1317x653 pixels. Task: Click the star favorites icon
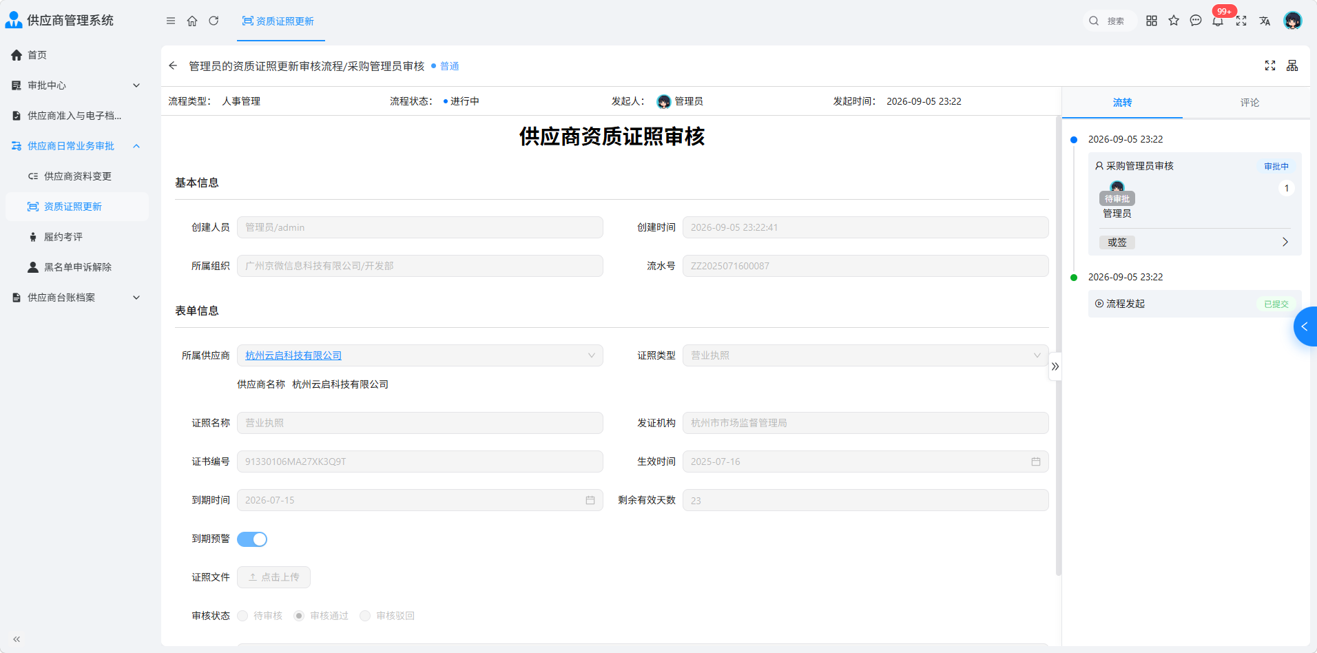click(x=1174, y=21)
